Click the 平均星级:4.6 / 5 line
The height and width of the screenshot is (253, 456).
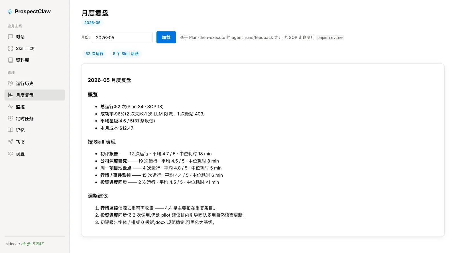pos(128,121)
